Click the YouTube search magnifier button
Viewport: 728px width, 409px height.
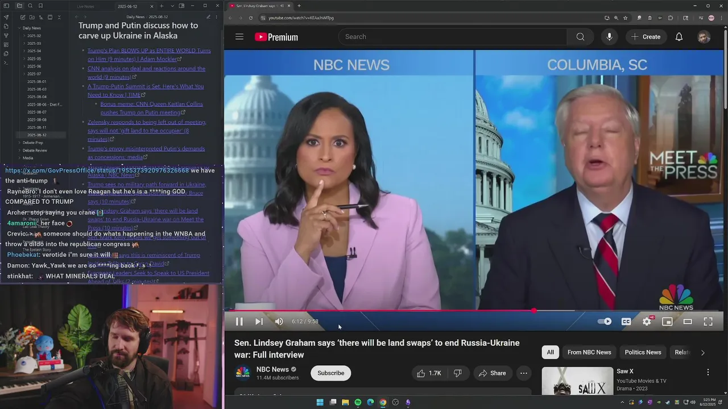pyautogui.click(x=580, y=37)
